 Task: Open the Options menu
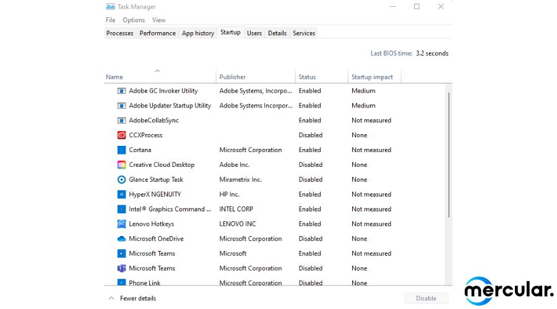tap(134, 20)
